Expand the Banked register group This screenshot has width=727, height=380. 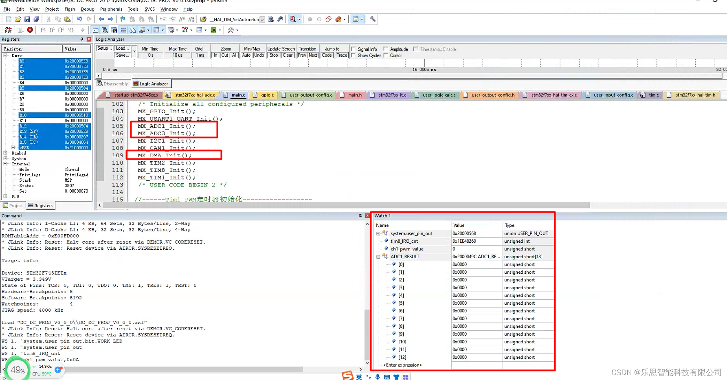(5, 153)
